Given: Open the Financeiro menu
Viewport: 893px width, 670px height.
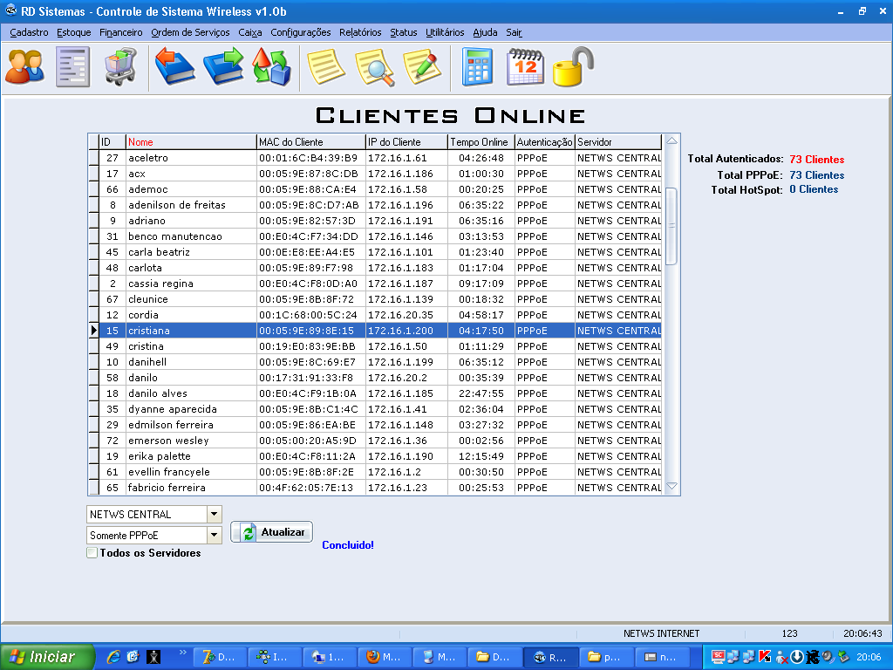Looking at the screenshot, I should (120, 32).
